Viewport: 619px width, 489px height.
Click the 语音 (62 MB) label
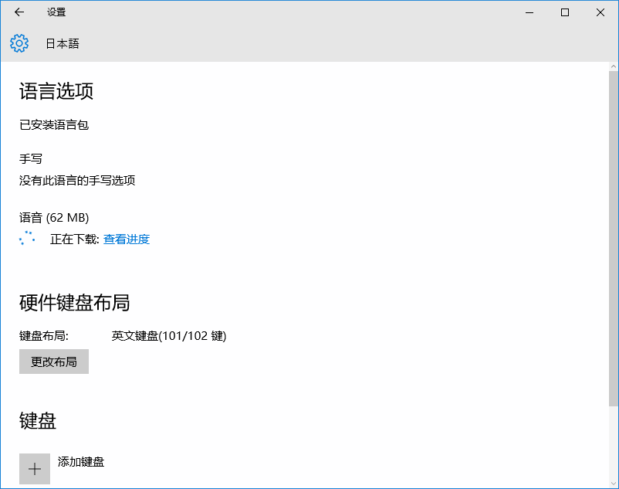pyautogui.click(x=54, y=217)
